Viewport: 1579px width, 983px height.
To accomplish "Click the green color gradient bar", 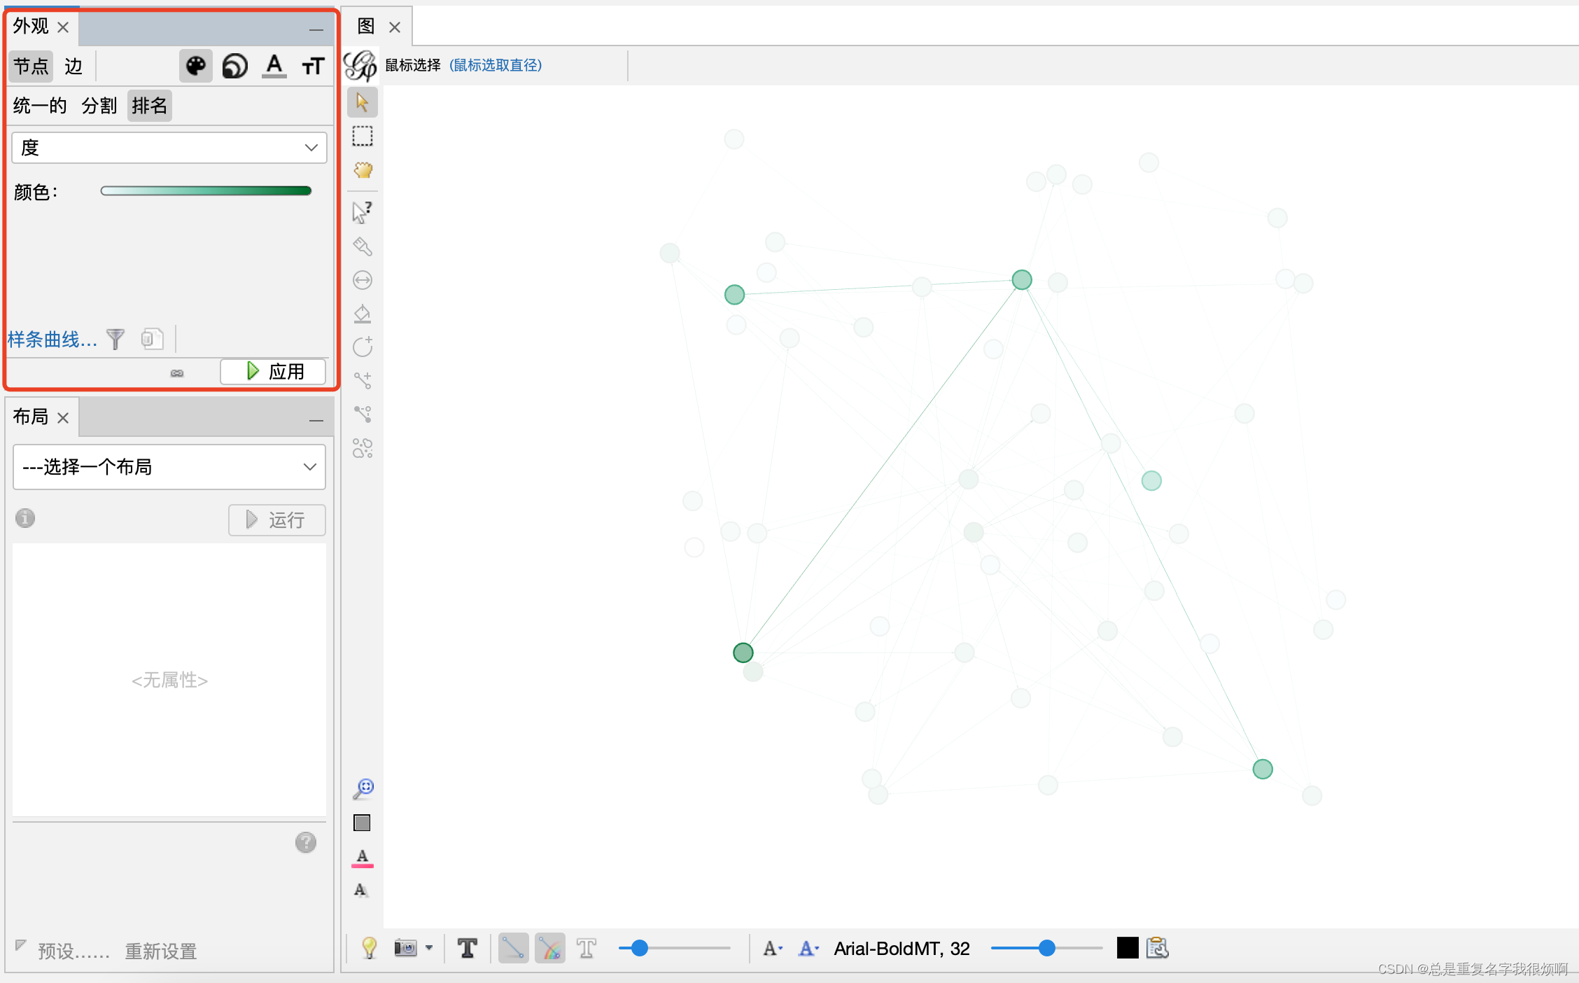I will (x=206, y=191).
